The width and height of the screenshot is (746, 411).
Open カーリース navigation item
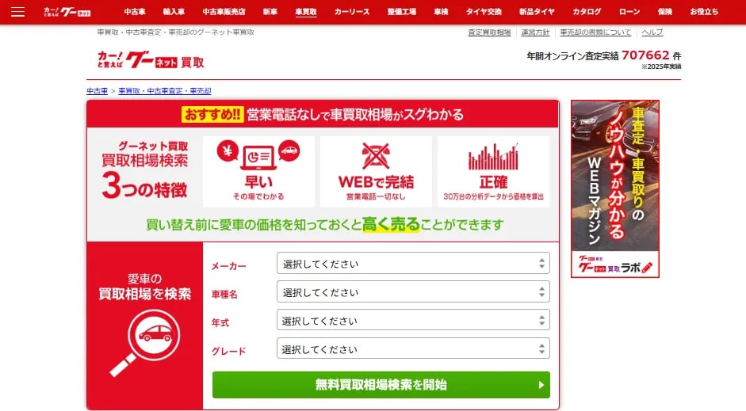point(351,12)
